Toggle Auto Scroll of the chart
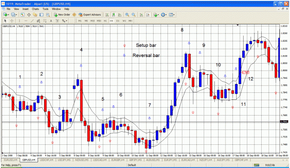The height and width of the screenshot is (168, 290). click(x=142, y=15)
